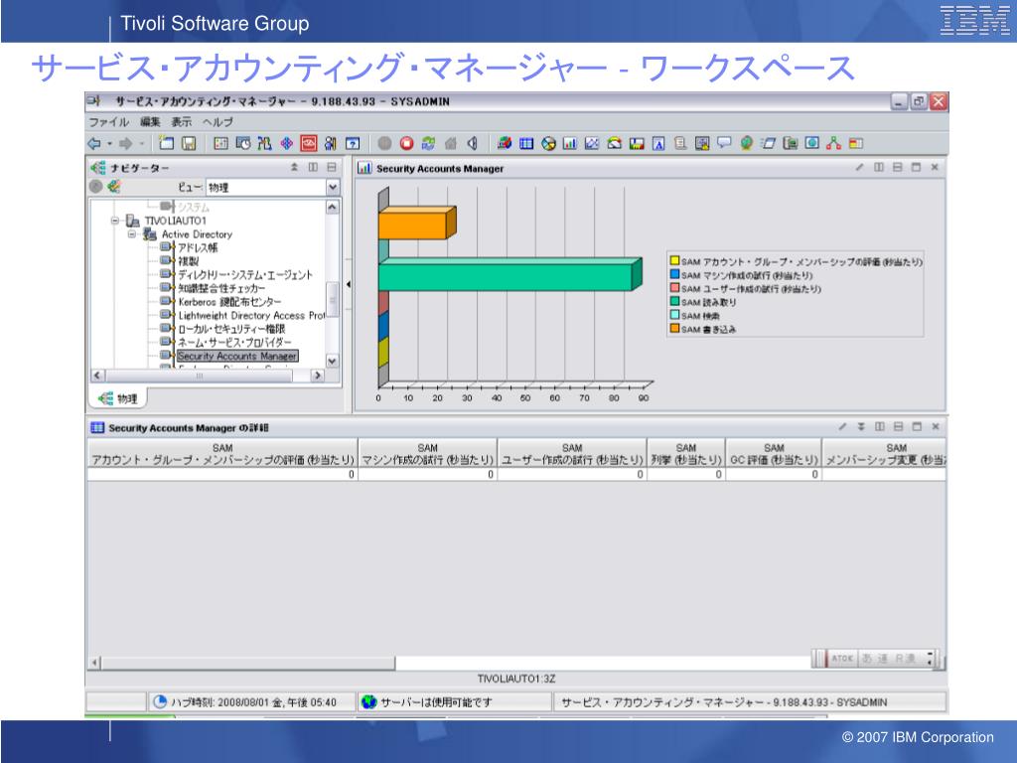Image resolution: width=1017 pixels, height=763 pixels.
Task: Click the SAM GC 評価 column header
Action: (774, 454)
